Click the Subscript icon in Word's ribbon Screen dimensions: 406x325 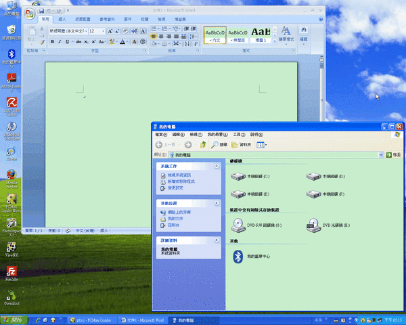(86, 42)
